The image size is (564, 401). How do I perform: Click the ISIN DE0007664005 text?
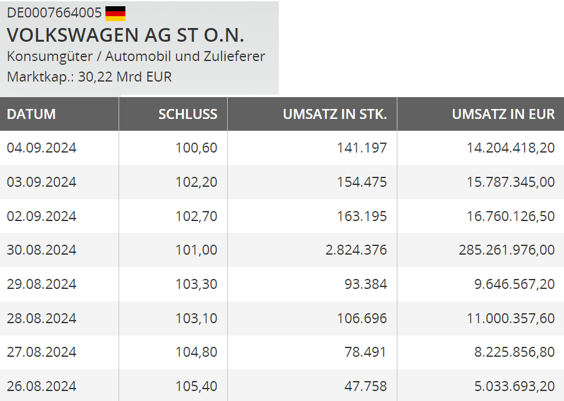(x=54, y=13)
